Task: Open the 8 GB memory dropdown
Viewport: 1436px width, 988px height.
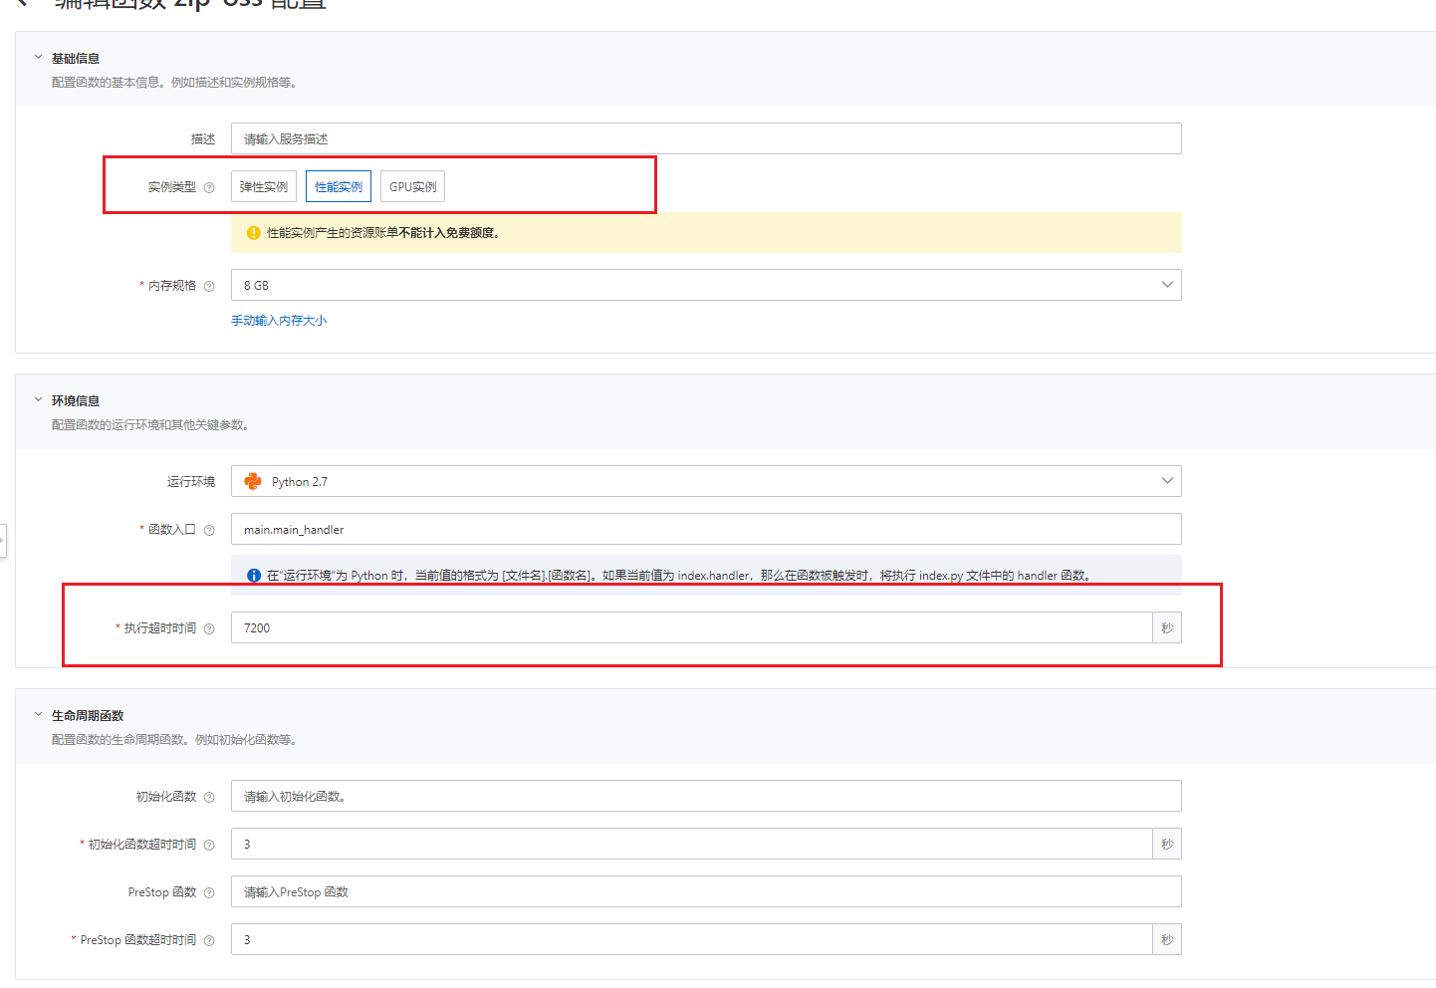Action: click(x=1166, y=285)
